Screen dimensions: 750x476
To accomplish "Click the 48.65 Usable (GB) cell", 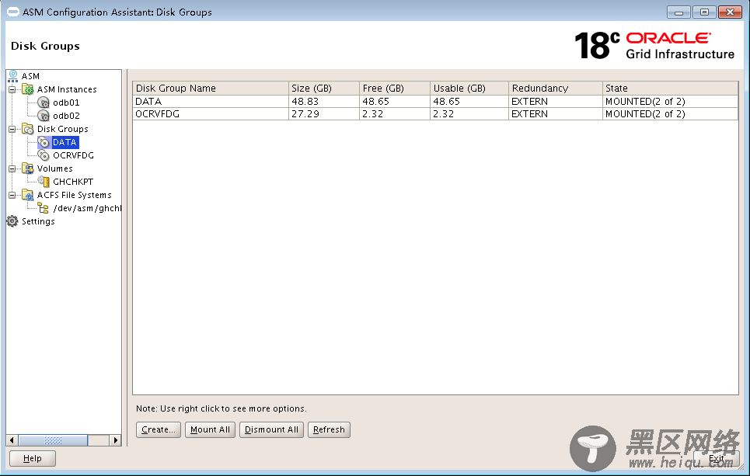I will [469, 101].
